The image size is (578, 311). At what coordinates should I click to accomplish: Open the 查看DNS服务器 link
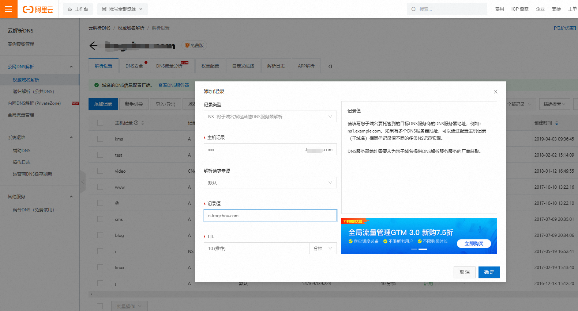coord(174,85)
